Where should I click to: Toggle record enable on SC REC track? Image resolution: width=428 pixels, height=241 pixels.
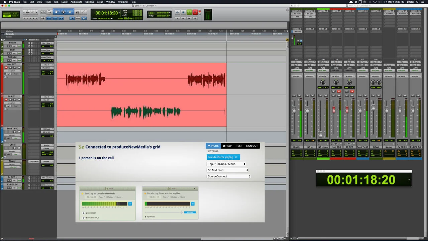coord(6,99)
